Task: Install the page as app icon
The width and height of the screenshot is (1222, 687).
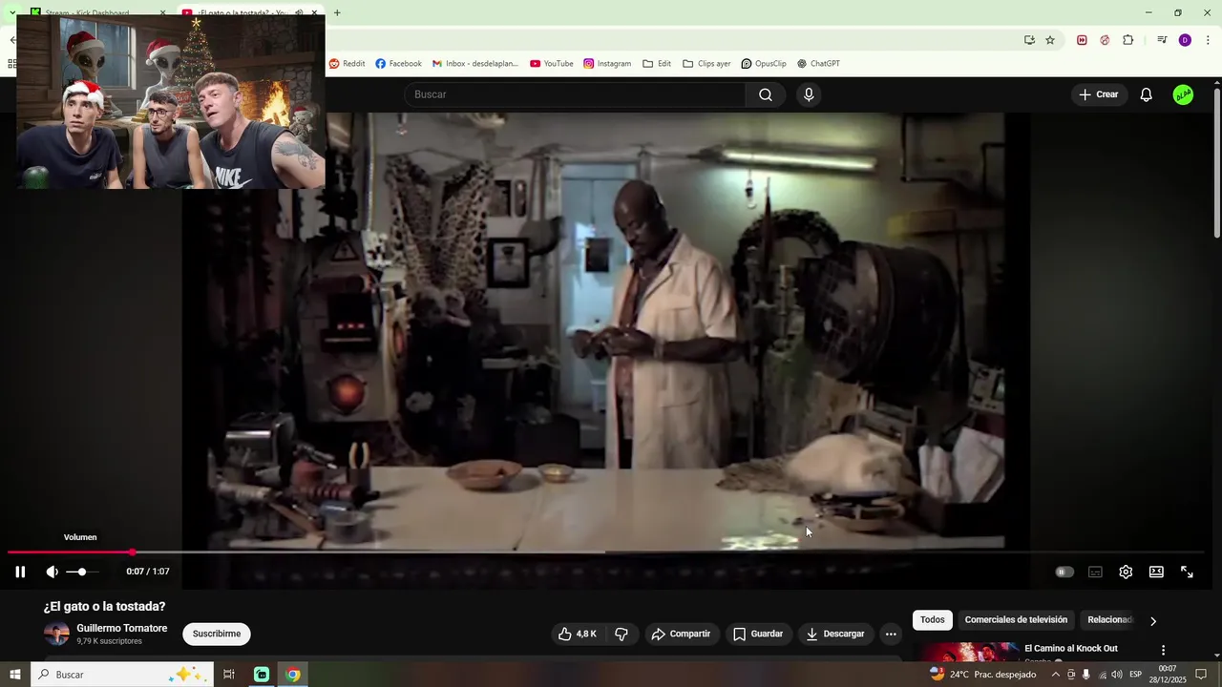Action: pos(1029,40)
